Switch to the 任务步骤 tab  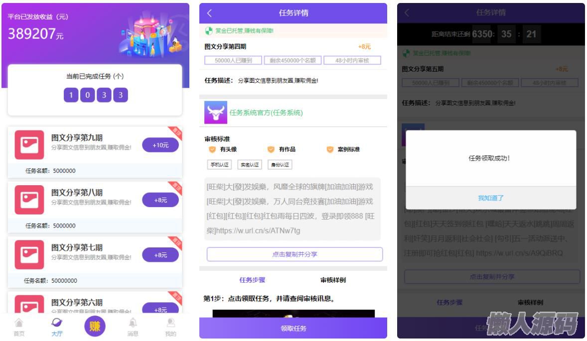(x=252, y=280)
